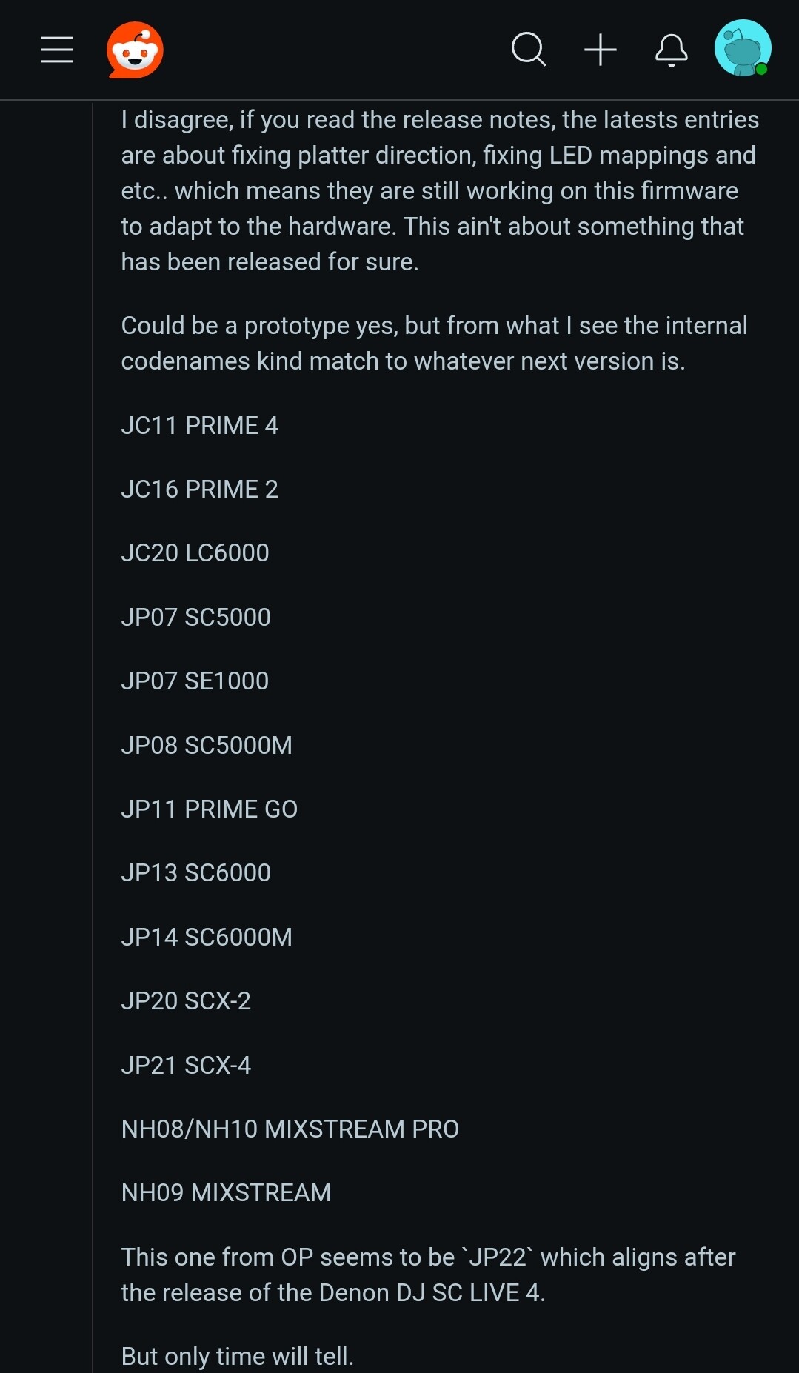Tap the 'NH09 MIXSTREAM' line
This screenshot has height=1373, width=799.
coord(227,1193)
